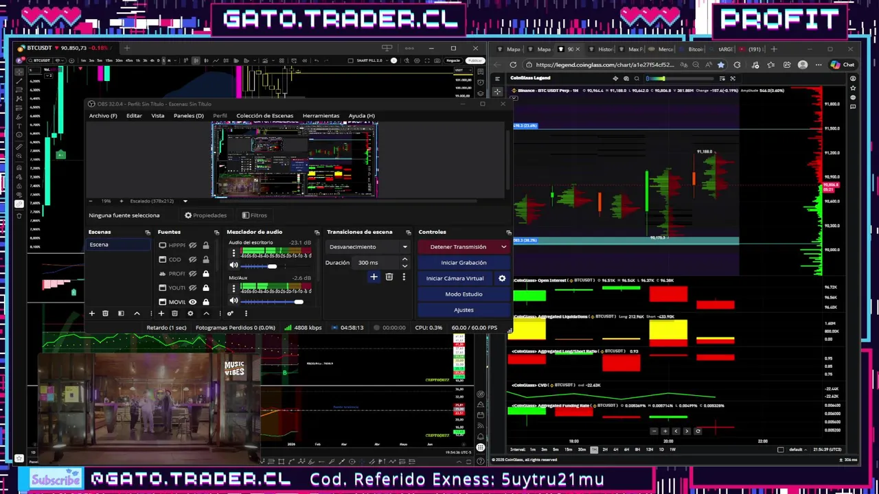Reset the CoinGlass chart view
The width and height of the screenshot is (879, 494).
click(x=698, y=431)
